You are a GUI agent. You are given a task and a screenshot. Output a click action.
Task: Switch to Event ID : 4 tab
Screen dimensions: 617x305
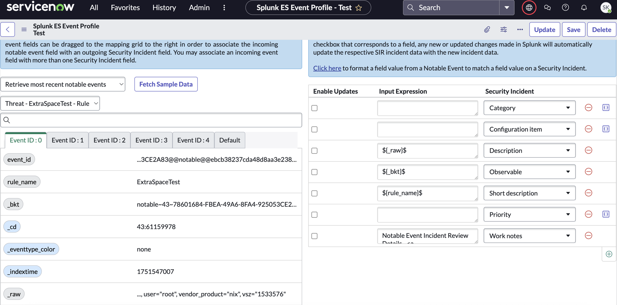193,140
